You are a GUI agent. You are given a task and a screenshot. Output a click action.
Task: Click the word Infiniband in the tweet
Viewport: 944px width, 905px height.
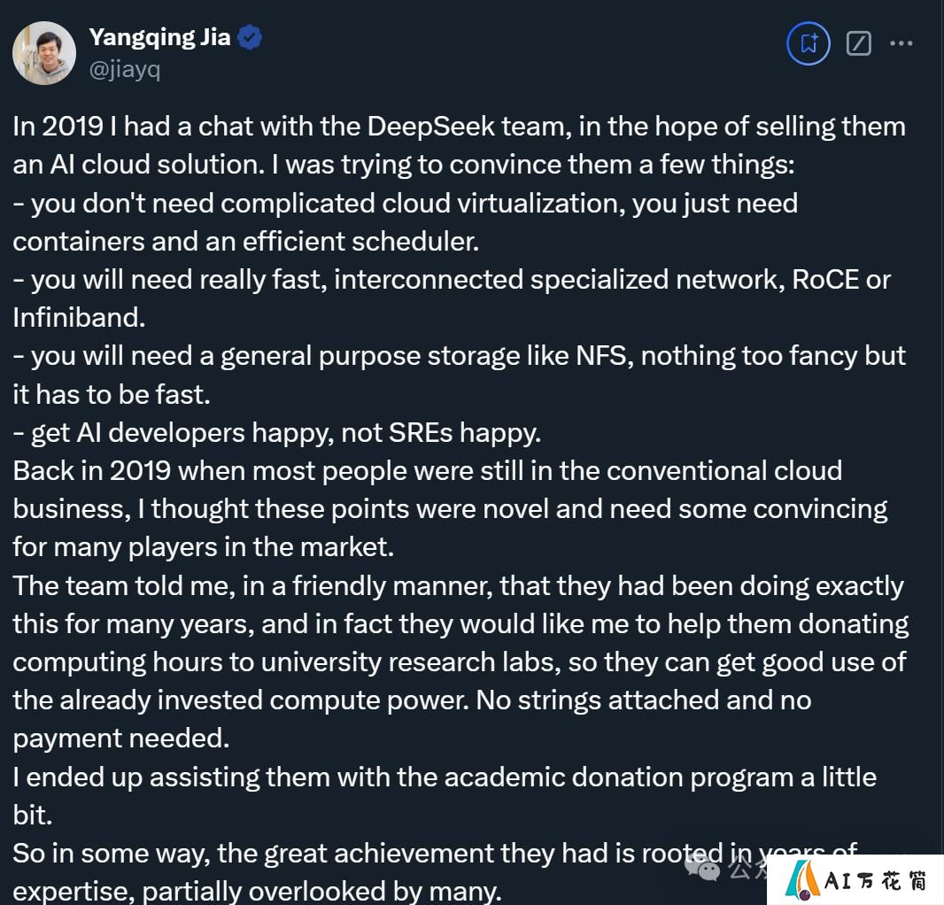[x=79, y=318]
